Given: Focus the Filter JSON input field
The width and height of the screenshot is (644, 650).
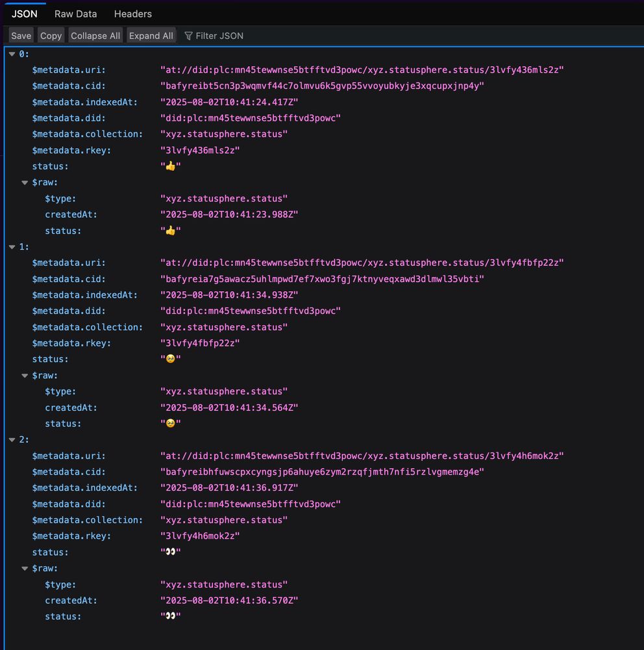Looking at the screenshot, I should (219, 36).
